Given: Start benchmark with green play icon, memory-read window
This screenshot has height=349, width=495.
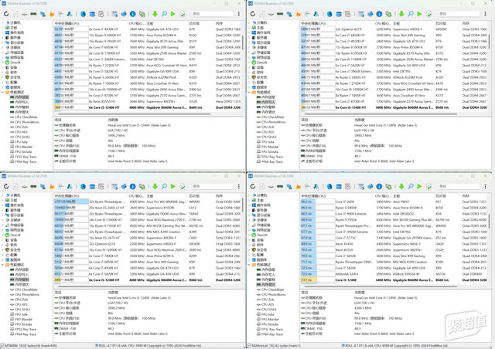Looking at the screenshot, I should 173,14.
